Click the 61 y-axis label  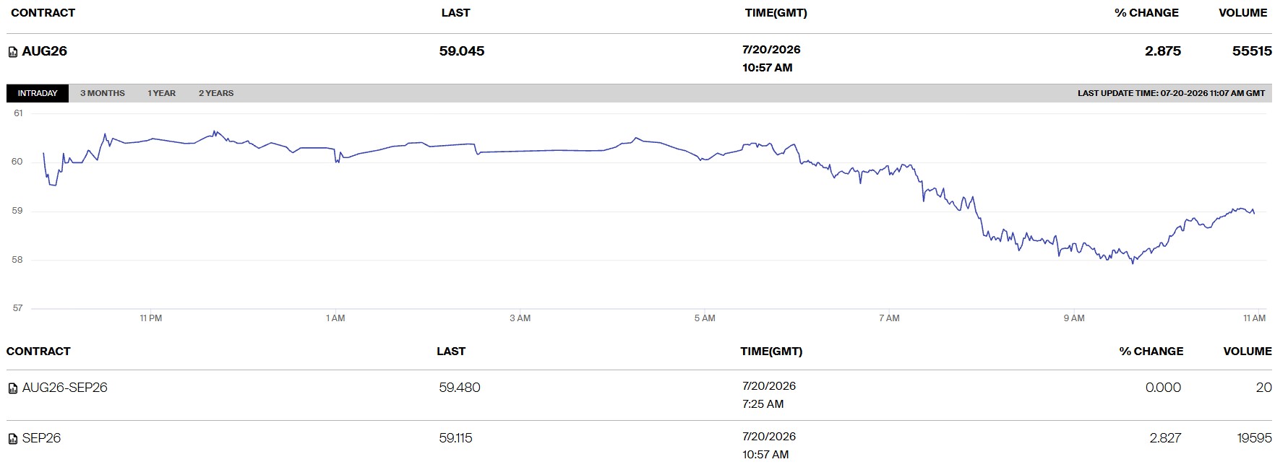[x=18, y=113]
